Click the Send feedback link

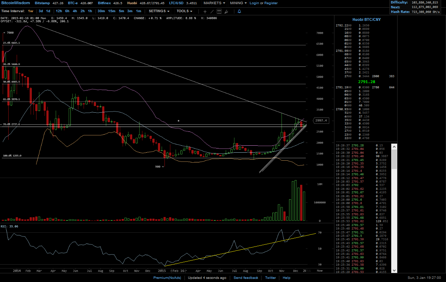(x=246, y=278)
